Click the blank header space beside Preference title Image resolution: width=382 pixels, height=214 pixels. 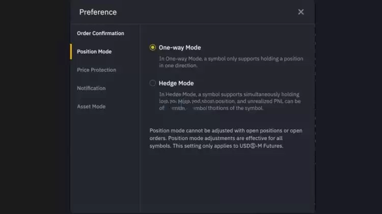(204, 12)
